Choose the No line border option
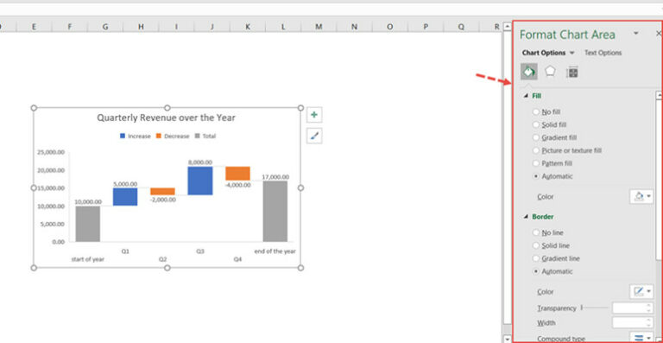Screen dimensions: 663x343 (x=548, y=232)
